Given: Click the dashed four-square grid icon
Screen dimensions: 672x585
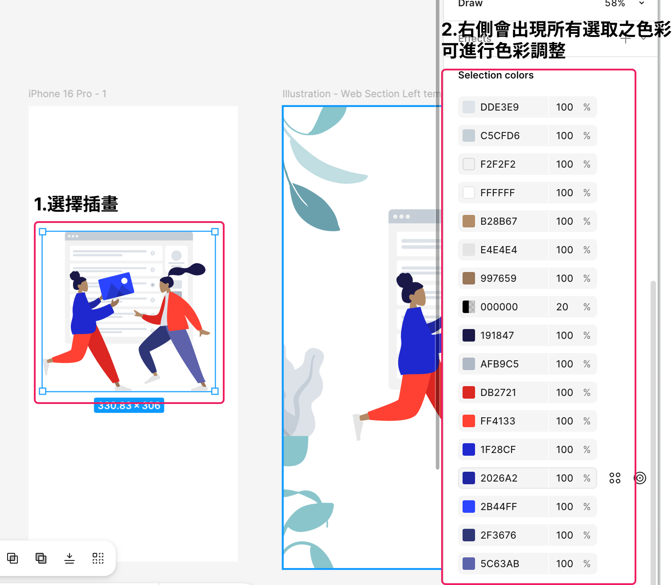Looking at the screenshot, I should pos(98,558).
